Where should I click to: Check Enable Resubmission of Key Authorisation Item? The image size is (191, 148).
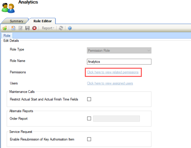89,139
